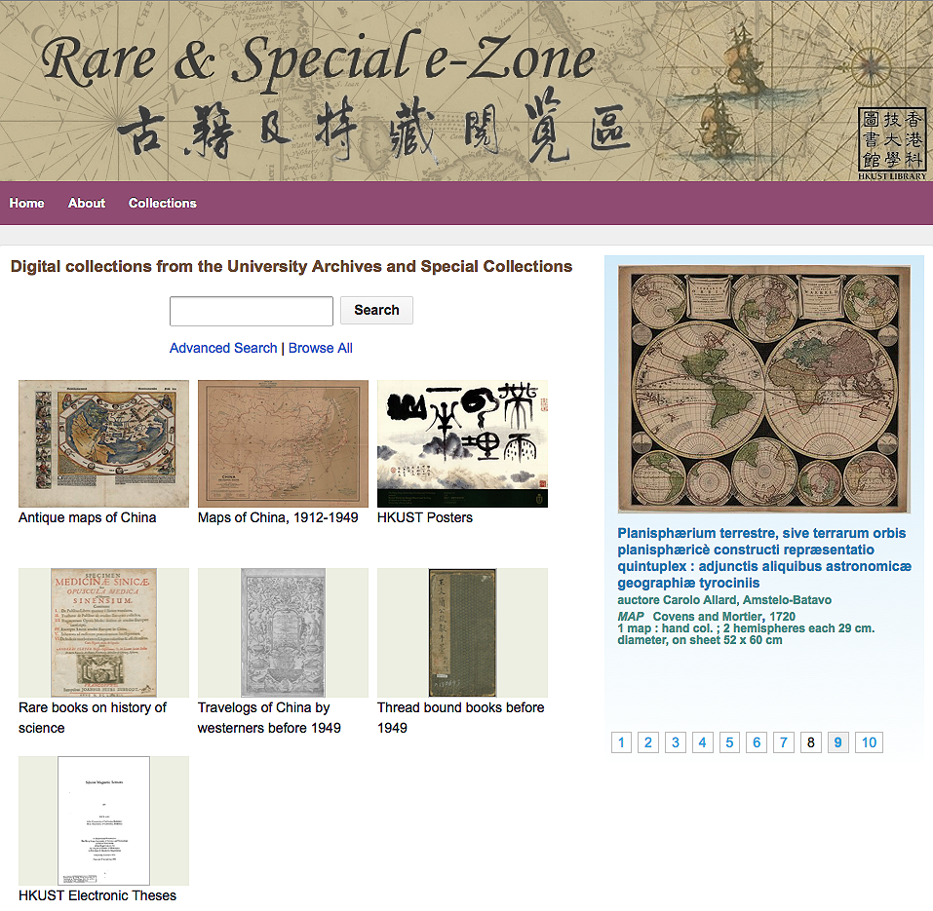This screenshot has height=911, width=933.
Task: Click the Search button
Action: click(x=376, y=311)
